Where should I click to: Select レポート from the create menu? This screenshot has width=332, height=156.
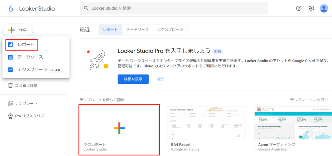(x=36, y=44)
